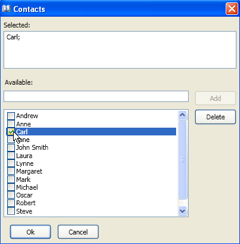Image resolution: width=240 pixels, height=244 pixels.
Task: Toggle the Margaret checkbox
Action: 11,171
